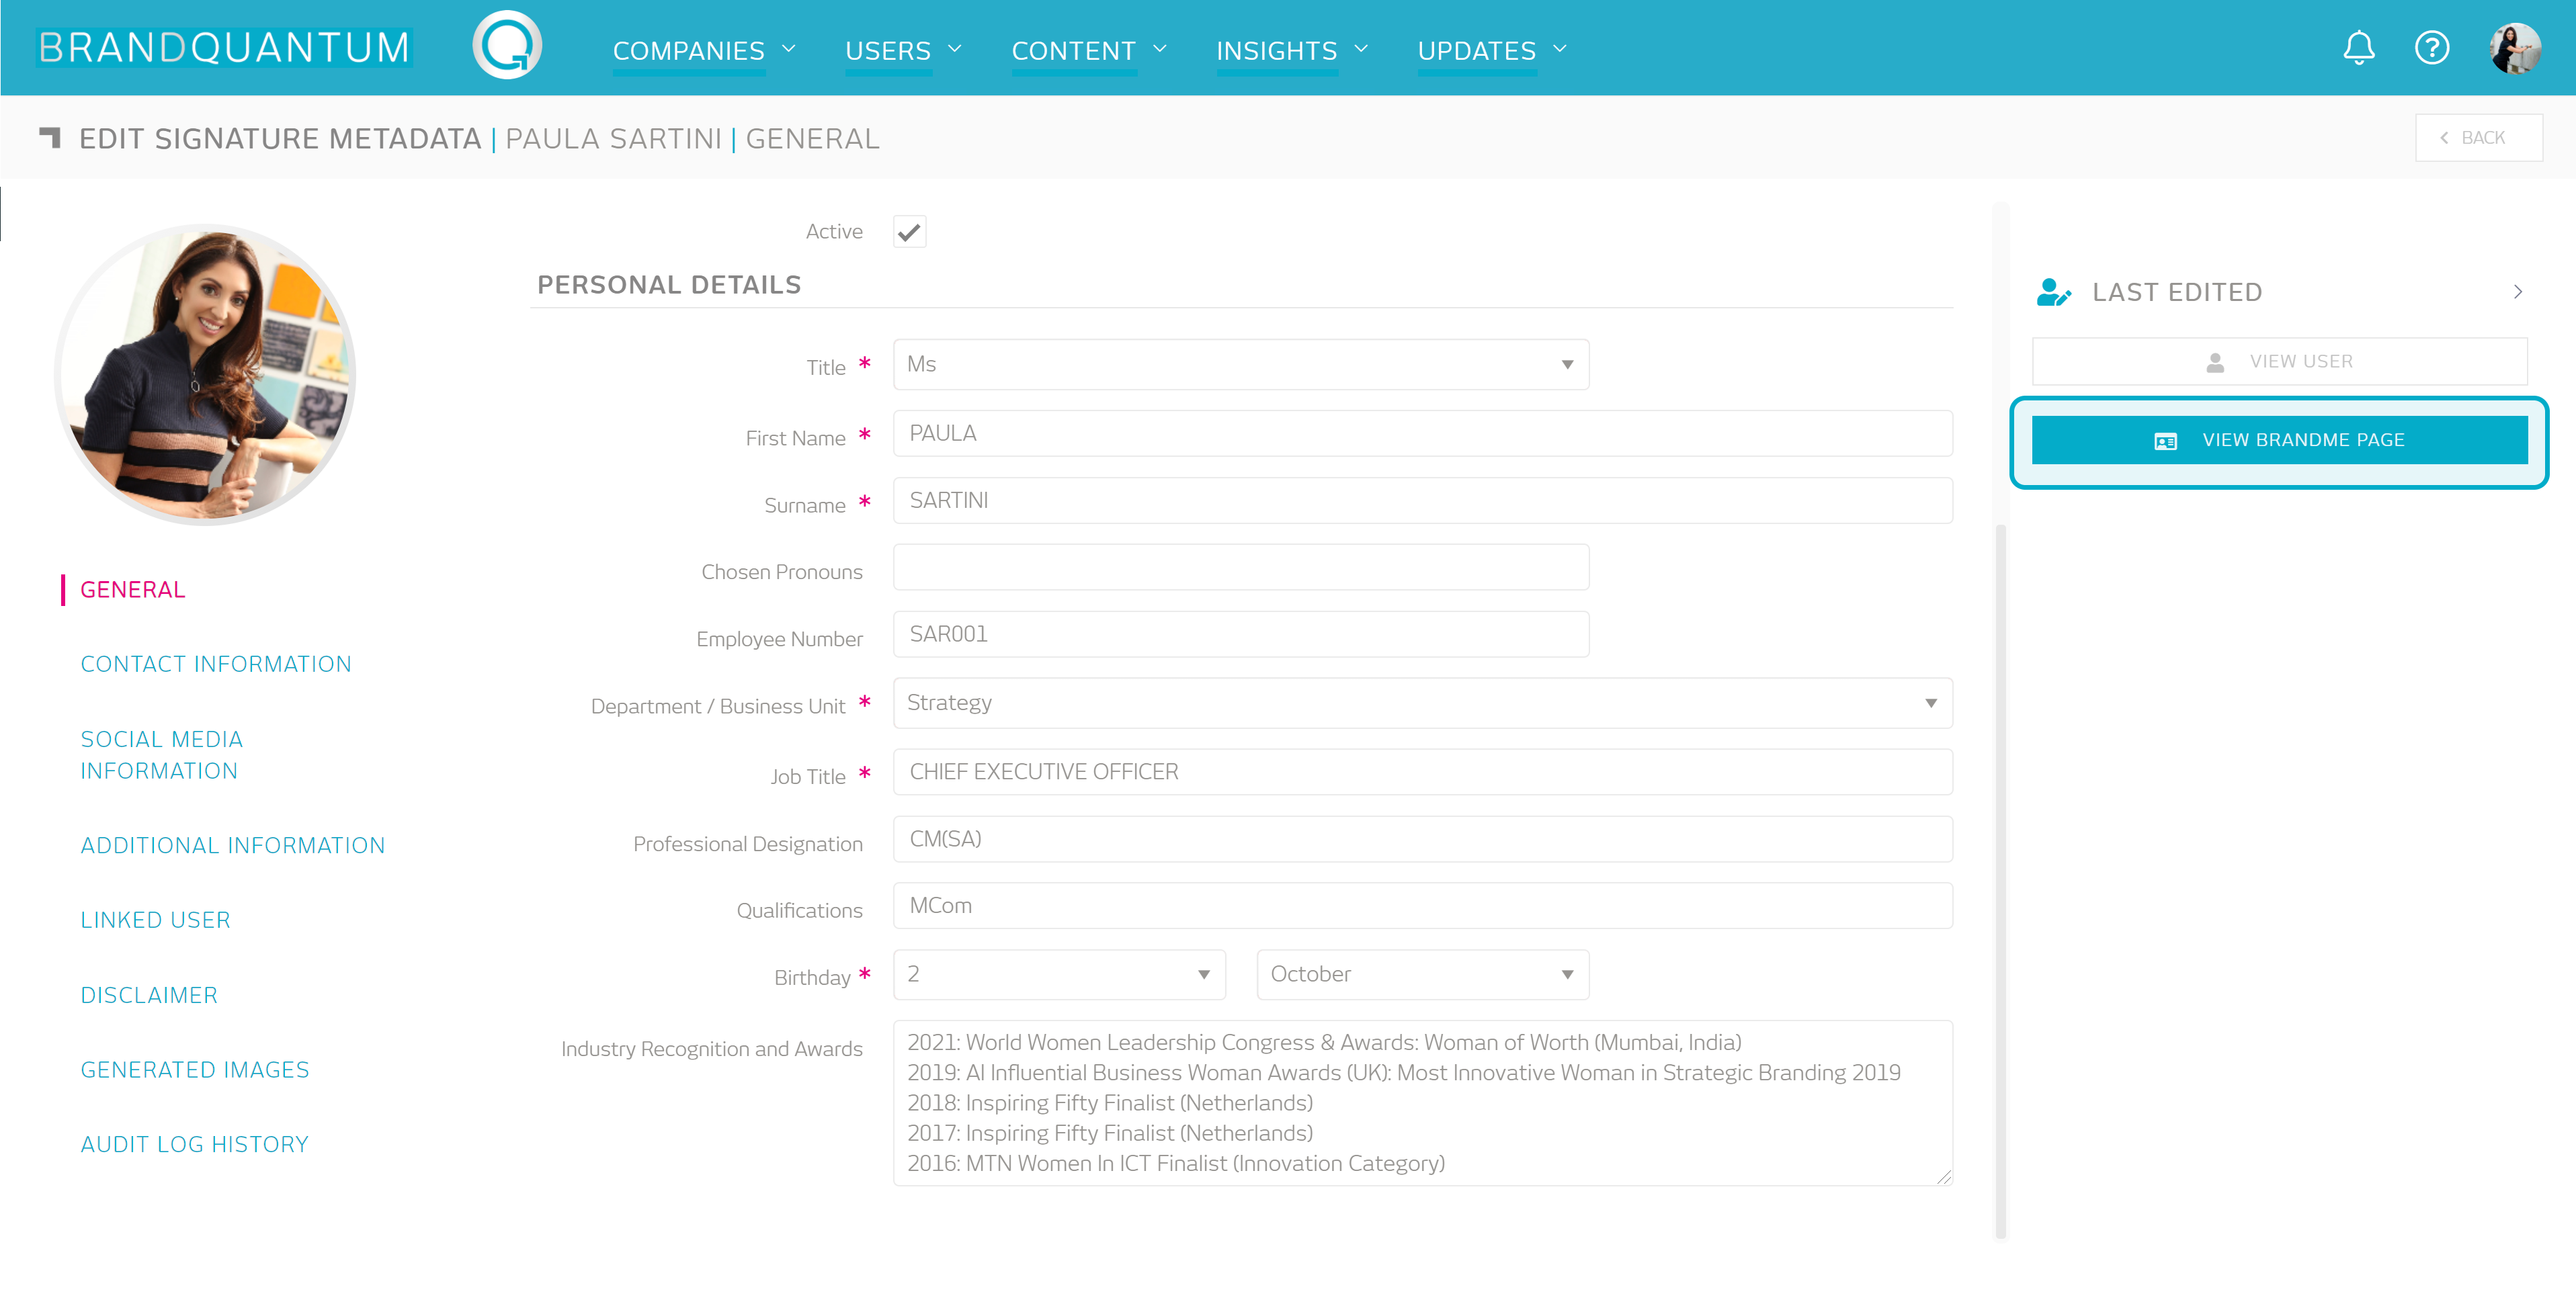The width and height of the screenshot is (2576, 1304).
Task: Click into the Chosen Pronouns field
Action: pos(1240,568)
